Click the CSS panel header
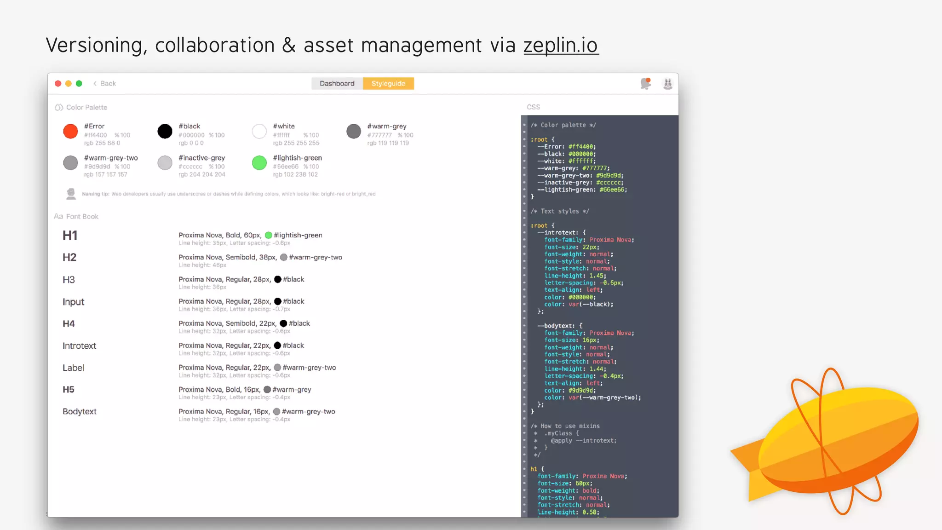 (x=533, y=107)
